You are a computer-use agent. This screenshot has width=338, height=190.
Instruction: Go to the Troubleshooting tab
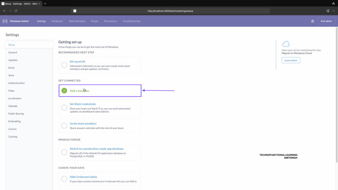coord(131,21)
